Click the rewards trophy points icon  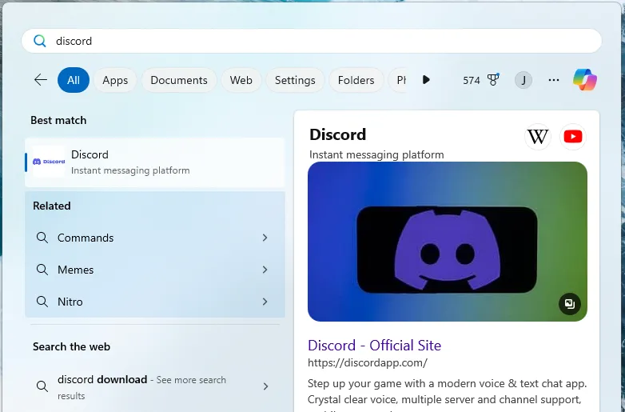(493, 80)
